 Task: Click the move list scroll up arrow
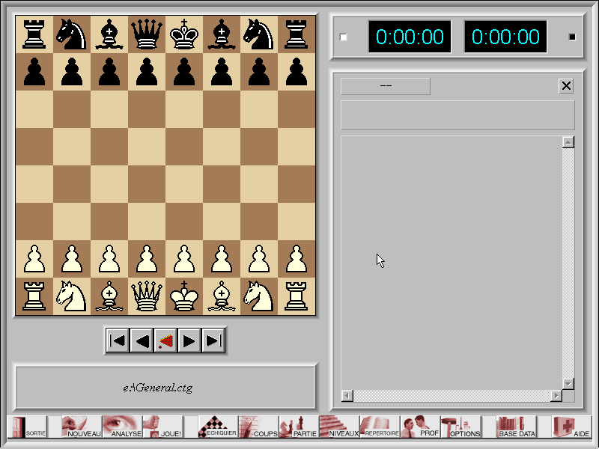[568, 142]
